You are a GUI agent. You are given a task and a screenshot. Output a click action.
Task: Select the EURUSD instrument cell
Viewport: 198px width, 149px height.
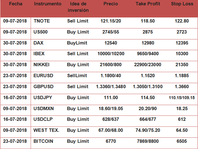tap(43, 76)
